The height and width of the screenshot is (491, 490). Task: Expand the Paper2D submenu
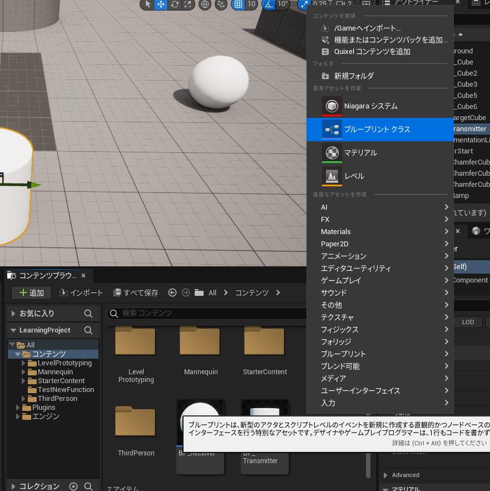380,244
